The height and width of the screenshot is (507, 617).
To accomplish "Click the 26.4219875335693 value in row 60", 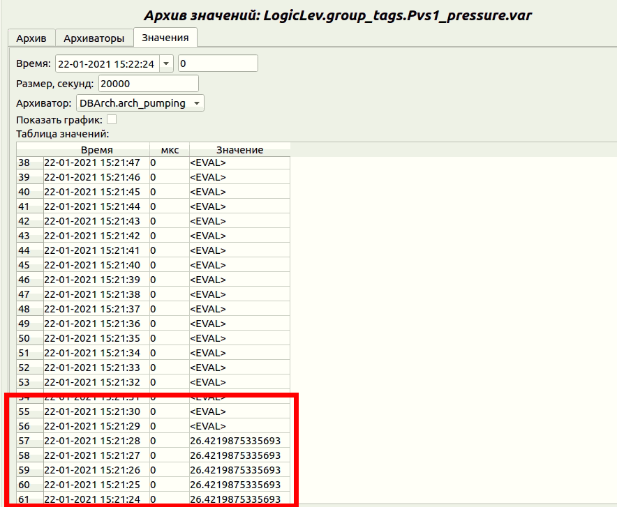I will point(235,485).
